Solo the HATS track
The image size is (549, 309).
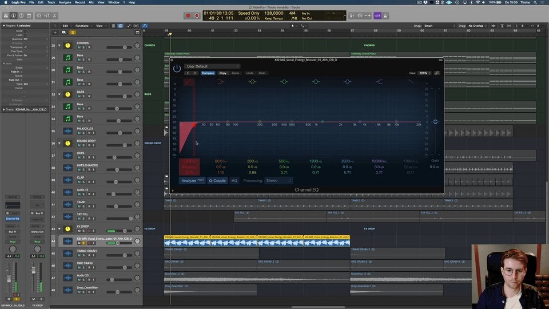(x=83, y=158)
